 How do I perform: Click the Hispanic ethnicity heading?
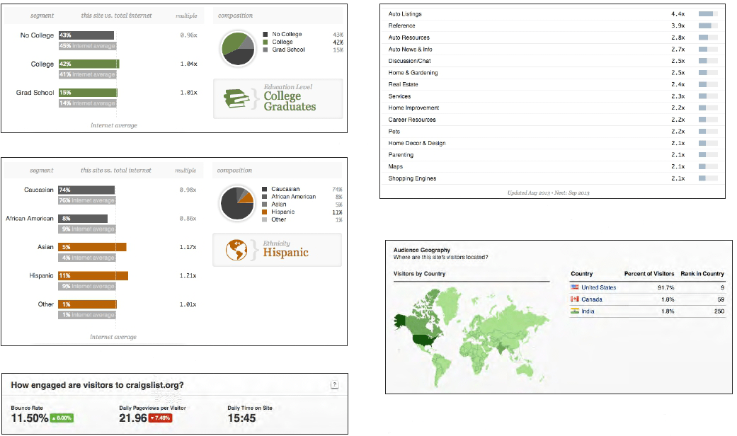(286, 253)
